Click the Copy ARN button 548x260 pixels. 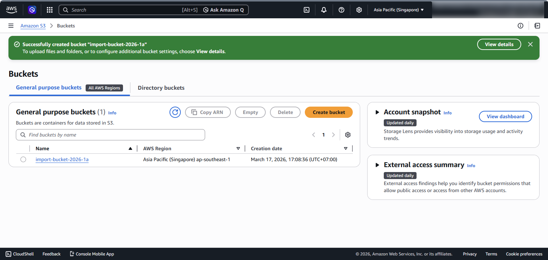pos(208,112)
